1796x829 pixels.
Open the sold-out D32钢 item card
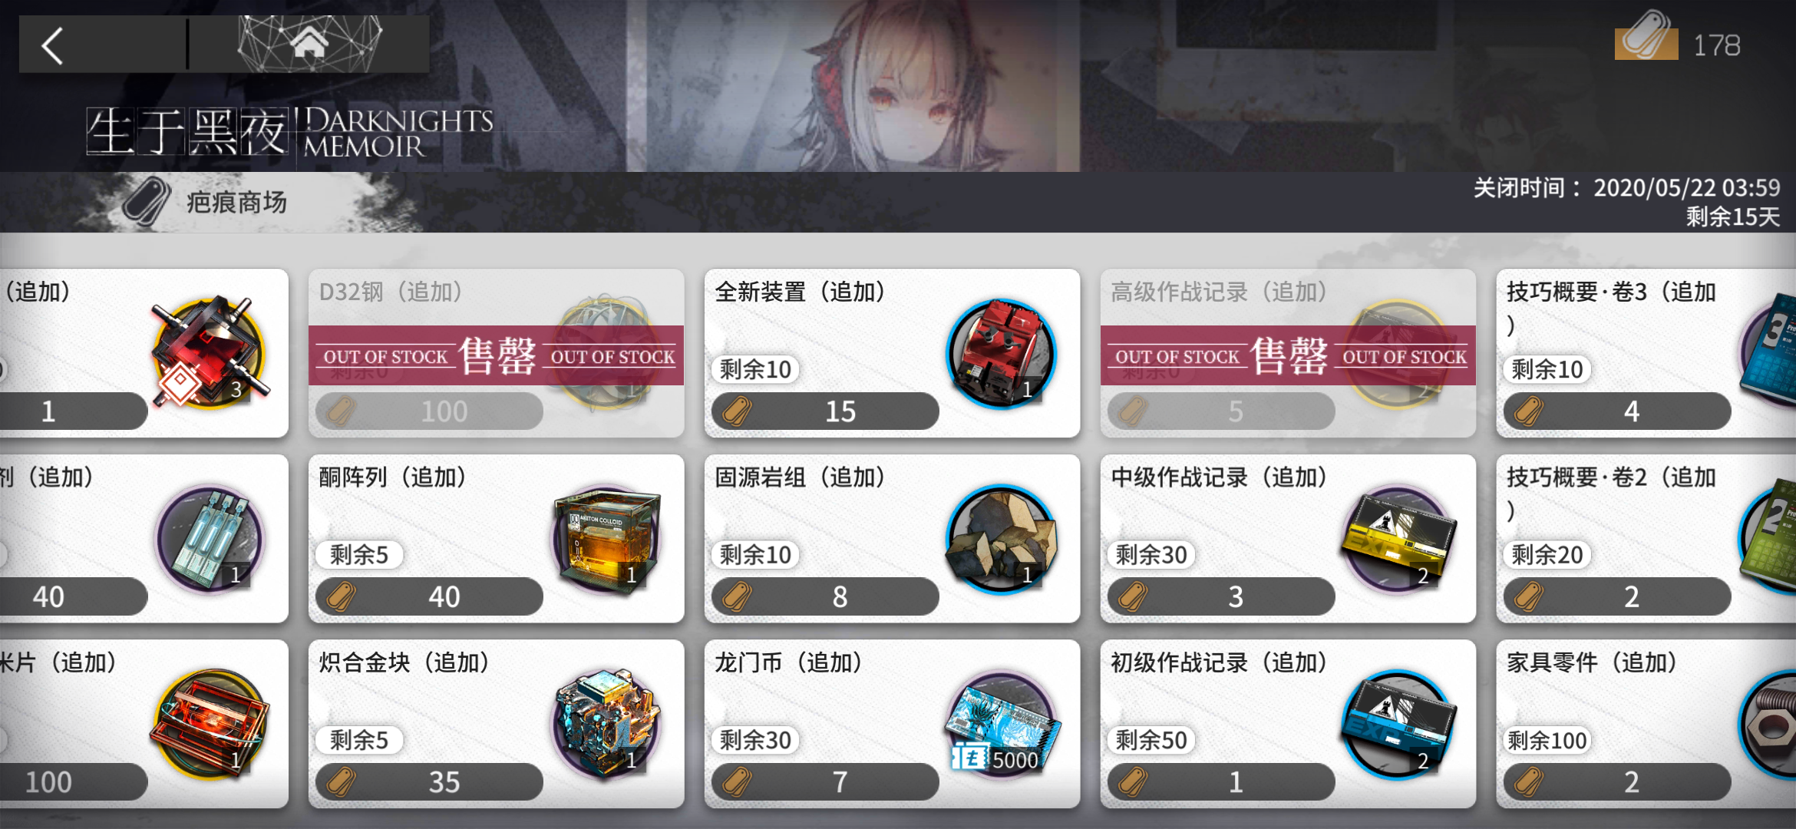[x=497, y=353]
